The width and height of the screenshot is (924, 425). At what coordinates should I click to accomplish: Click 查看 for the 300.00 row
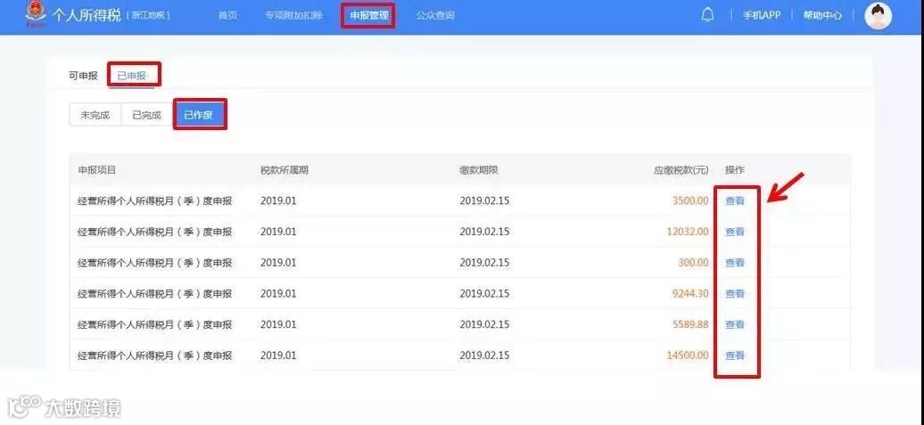click(735, 263)
